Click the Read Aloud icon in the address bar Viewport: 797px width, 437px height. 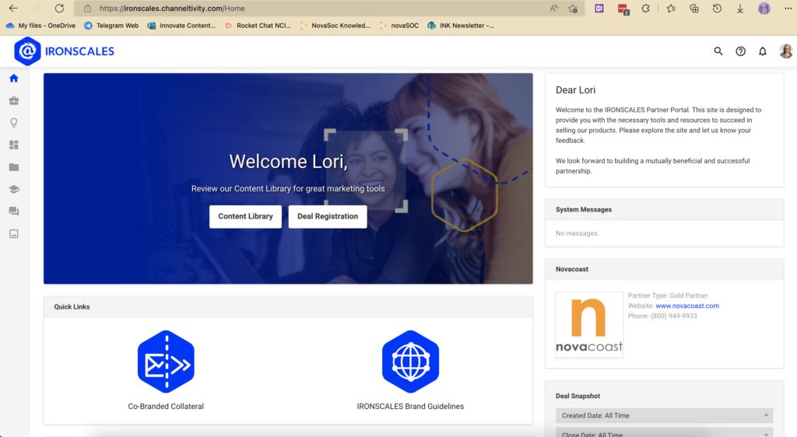pos(553,8)
